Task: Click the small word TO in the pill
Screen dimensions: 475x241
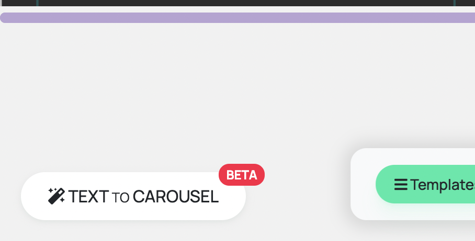Action: [x=120, y=197]
